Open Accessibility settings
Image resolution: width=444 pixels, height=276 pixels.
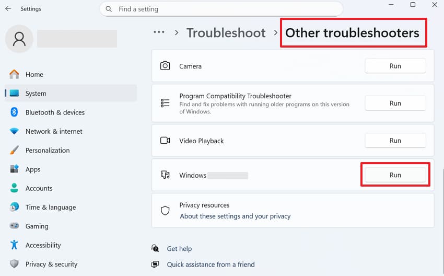point(71,245)
